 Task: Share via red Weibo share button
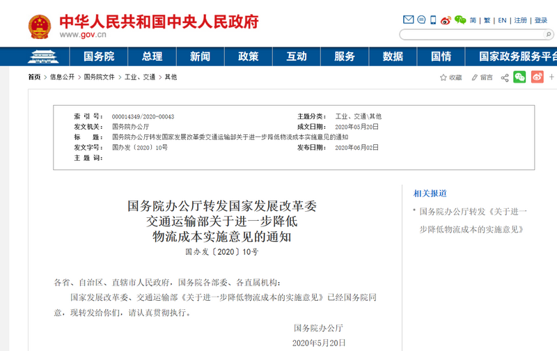(537, 77)
